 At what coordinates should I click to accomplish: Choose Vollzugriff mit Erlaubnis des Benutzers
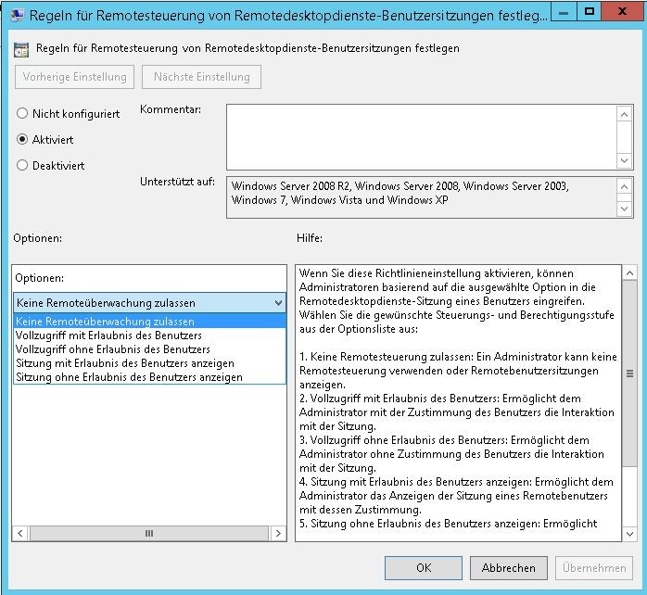pyautogui.click(x=108, y=335)
